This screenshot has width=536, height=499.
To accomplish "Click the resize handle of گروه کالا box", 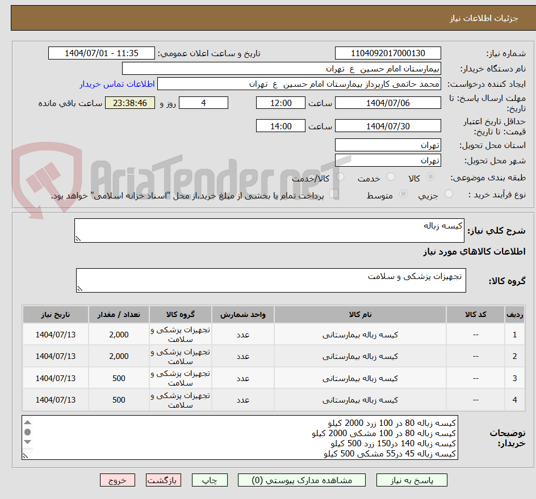I will (x=79, y=289).
